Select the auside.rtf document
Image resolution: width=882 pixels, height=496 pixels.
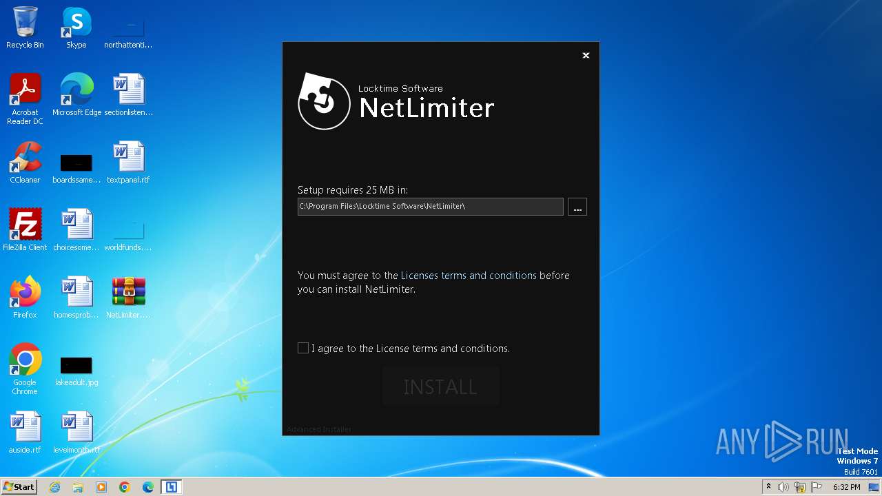tap(25, 433)
